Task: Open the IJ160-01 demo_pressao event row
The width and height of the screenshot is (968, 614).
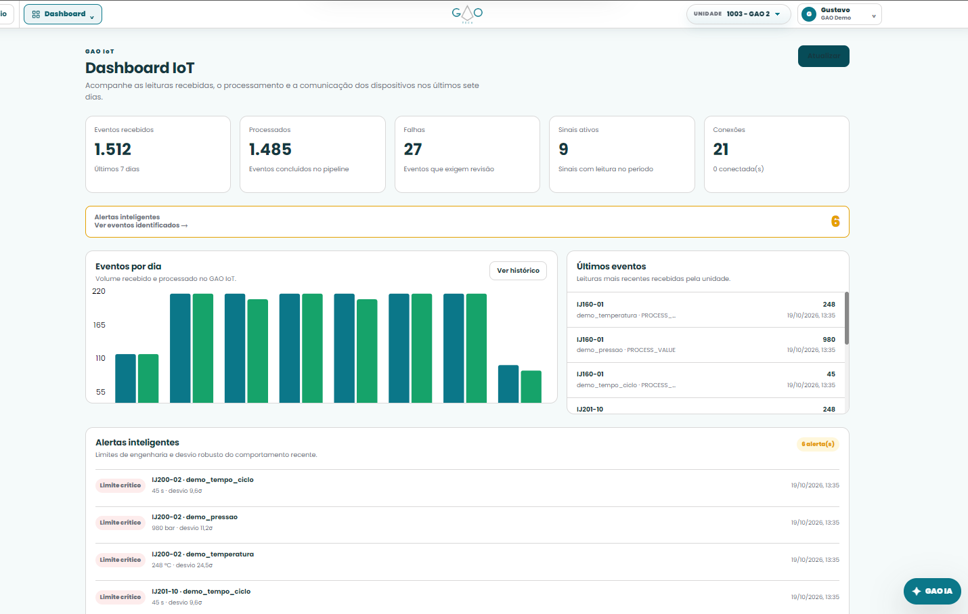Action: [x=706, y=345]
